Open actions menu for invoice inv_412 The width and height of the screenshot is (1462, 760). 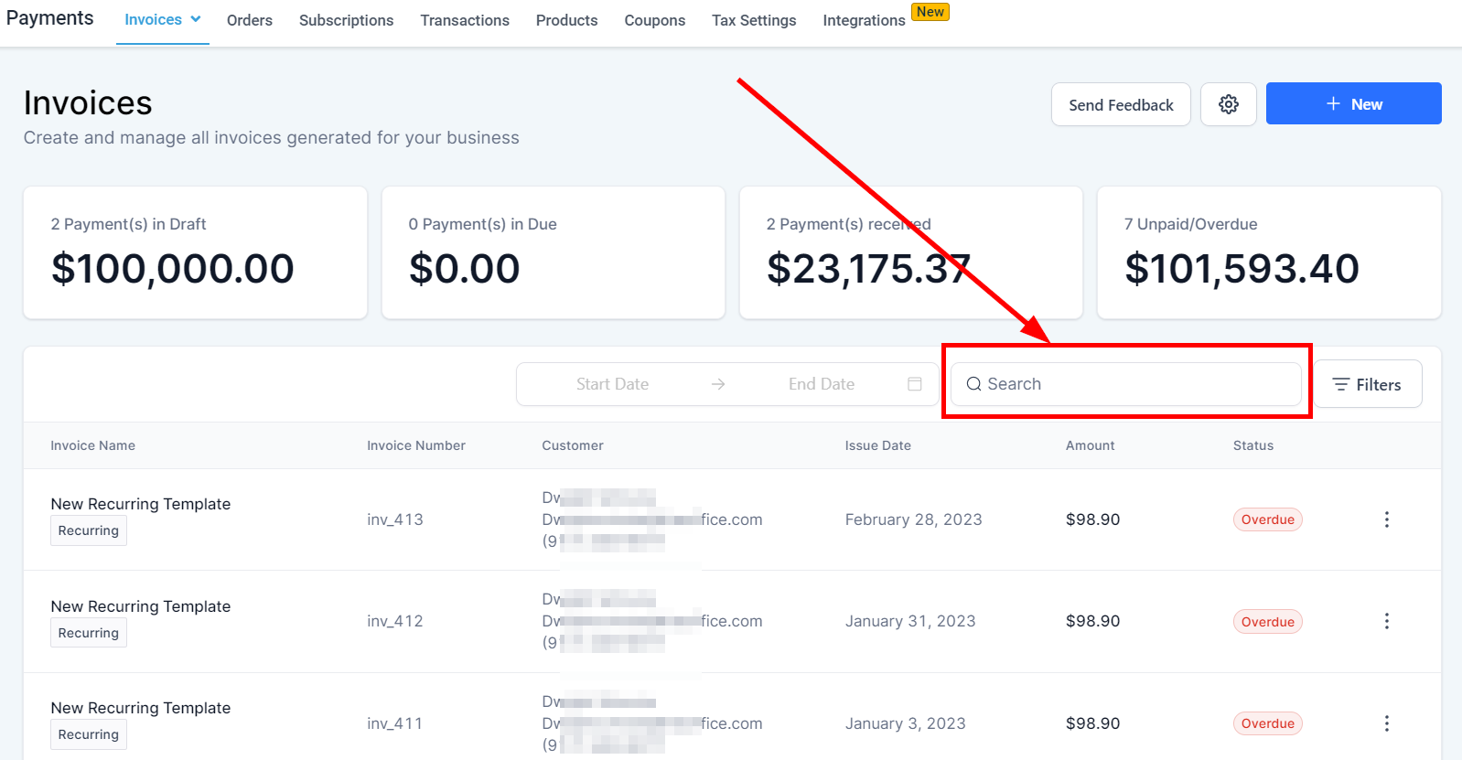(1386, 622)
